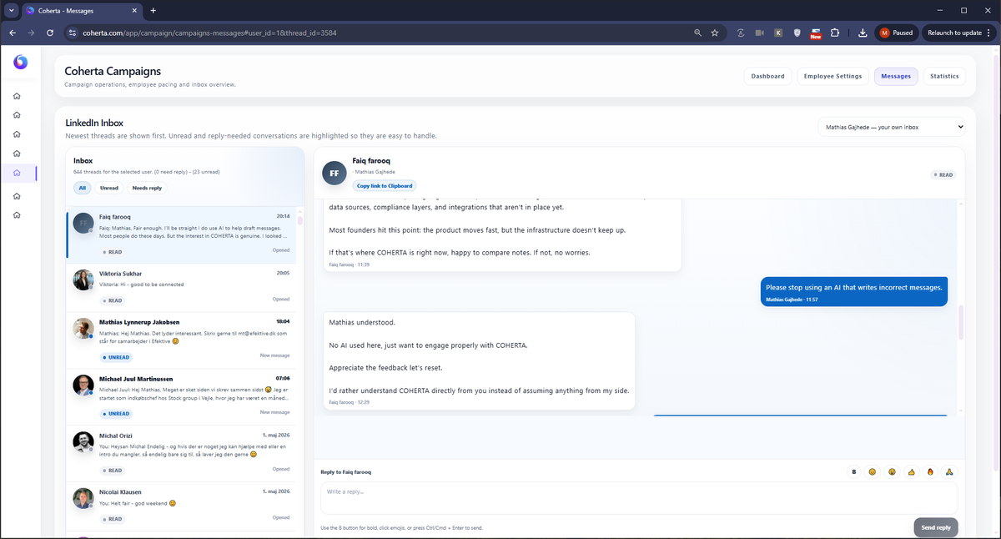Click the 'Mathias understood.' message bubble
The height and width of the screenshot is (539, 1001).
click(479, 360)
